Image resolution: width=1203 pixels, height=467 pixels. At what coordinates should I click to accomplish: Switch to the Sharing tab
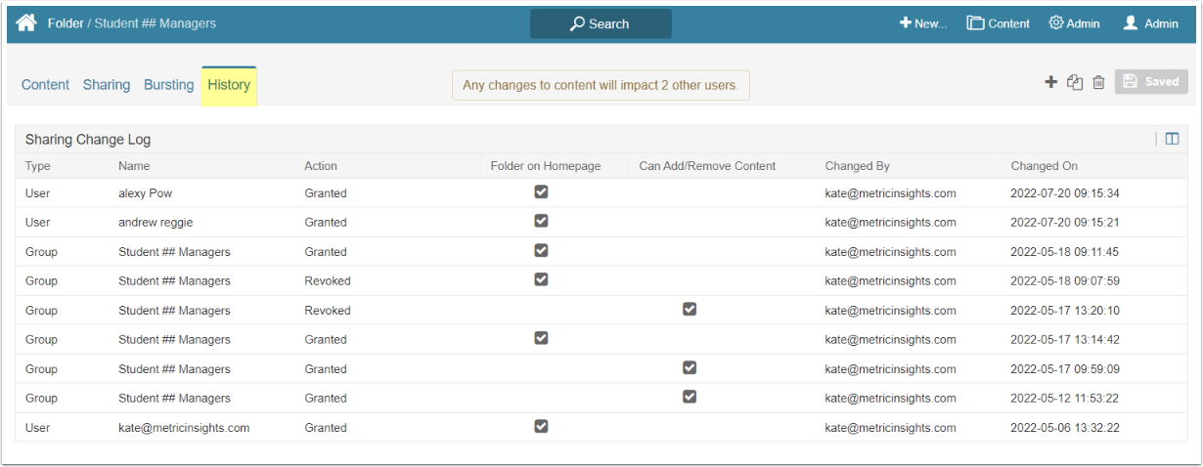coord(107,85)
